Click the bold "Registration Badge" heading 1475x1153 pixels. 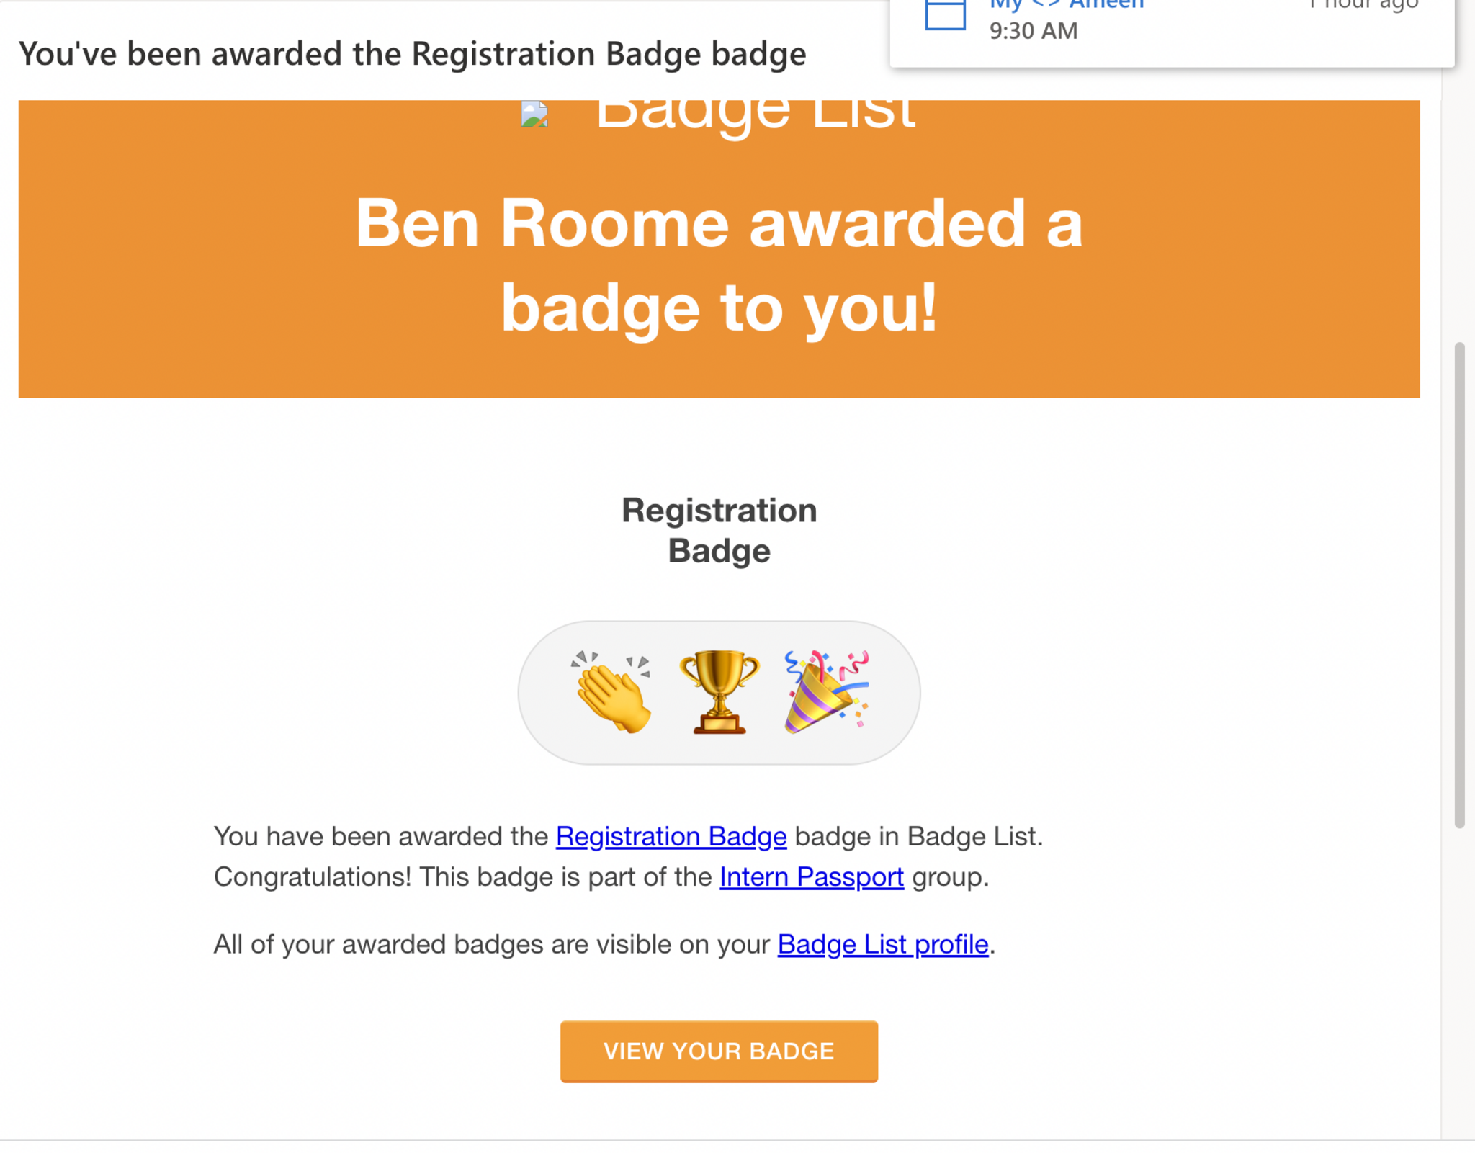coord(719,530)
